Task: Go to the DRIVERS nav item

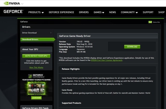Action: pyautogui.click(x=84, y=12)
